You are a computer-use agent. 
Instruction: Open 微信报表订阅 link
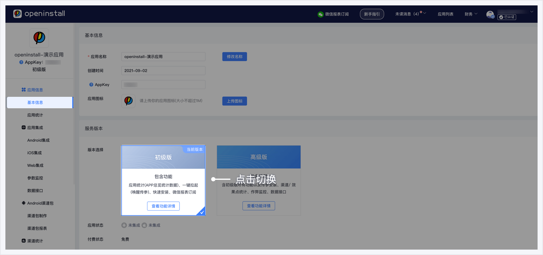pos(337,14)
